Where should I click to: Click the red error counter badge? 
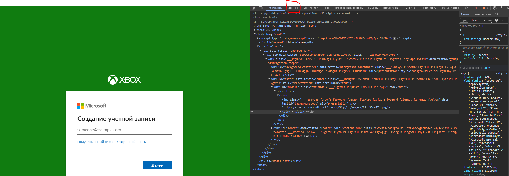(477, 8)
